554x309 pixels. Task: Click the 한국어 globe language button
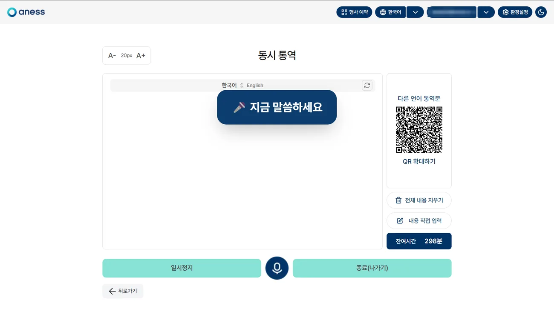(x=390, y=12)
